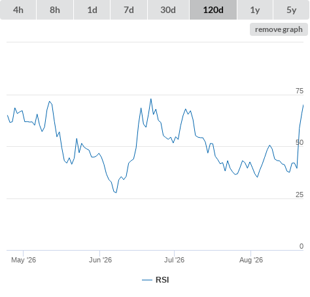Click the 25 y-axis value label
310x297 pixels.
pyautogui.click(x=300, y=195)
